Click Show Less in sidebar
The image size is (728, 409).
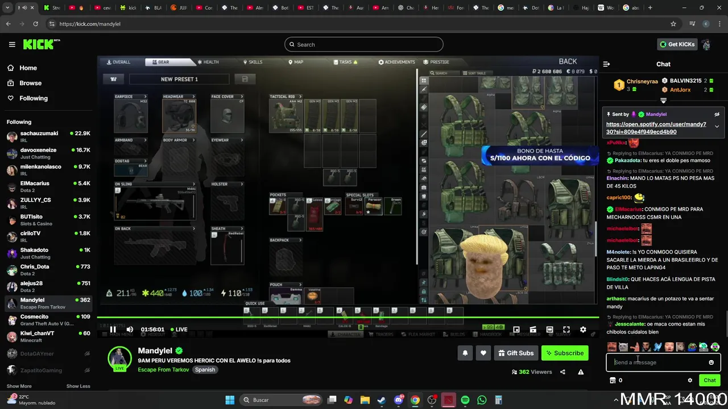78,386
